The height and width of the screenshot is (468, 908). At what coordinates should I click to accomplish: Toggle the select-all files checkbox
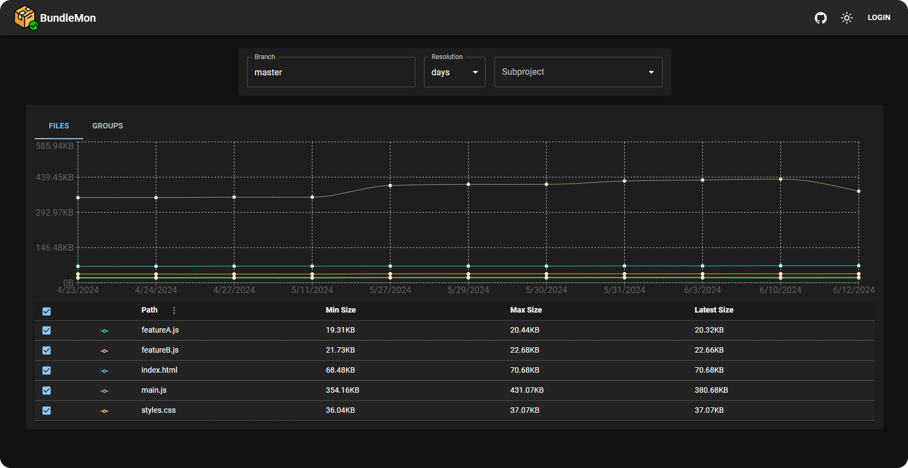(x=47, y=311)
